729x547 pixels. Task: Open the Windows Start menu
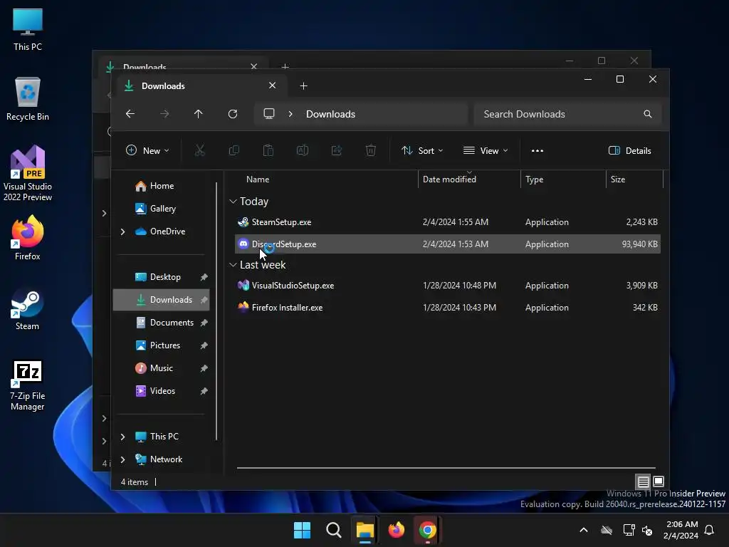302,530
